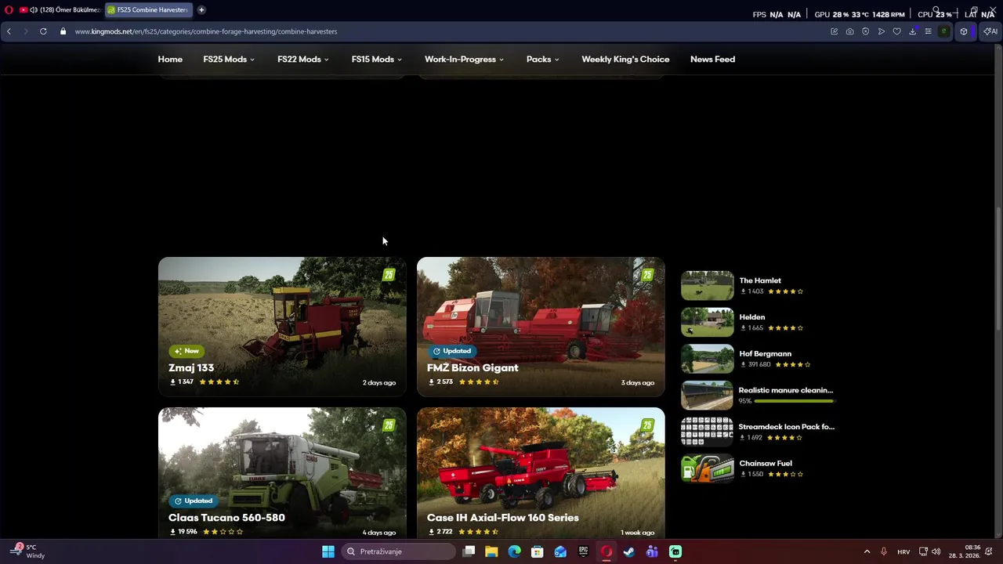Image resolution: width=1003 pixels, height=564 pixels.
Task: Click the HRV keyboard language indicator
Action: click(903, 551)
